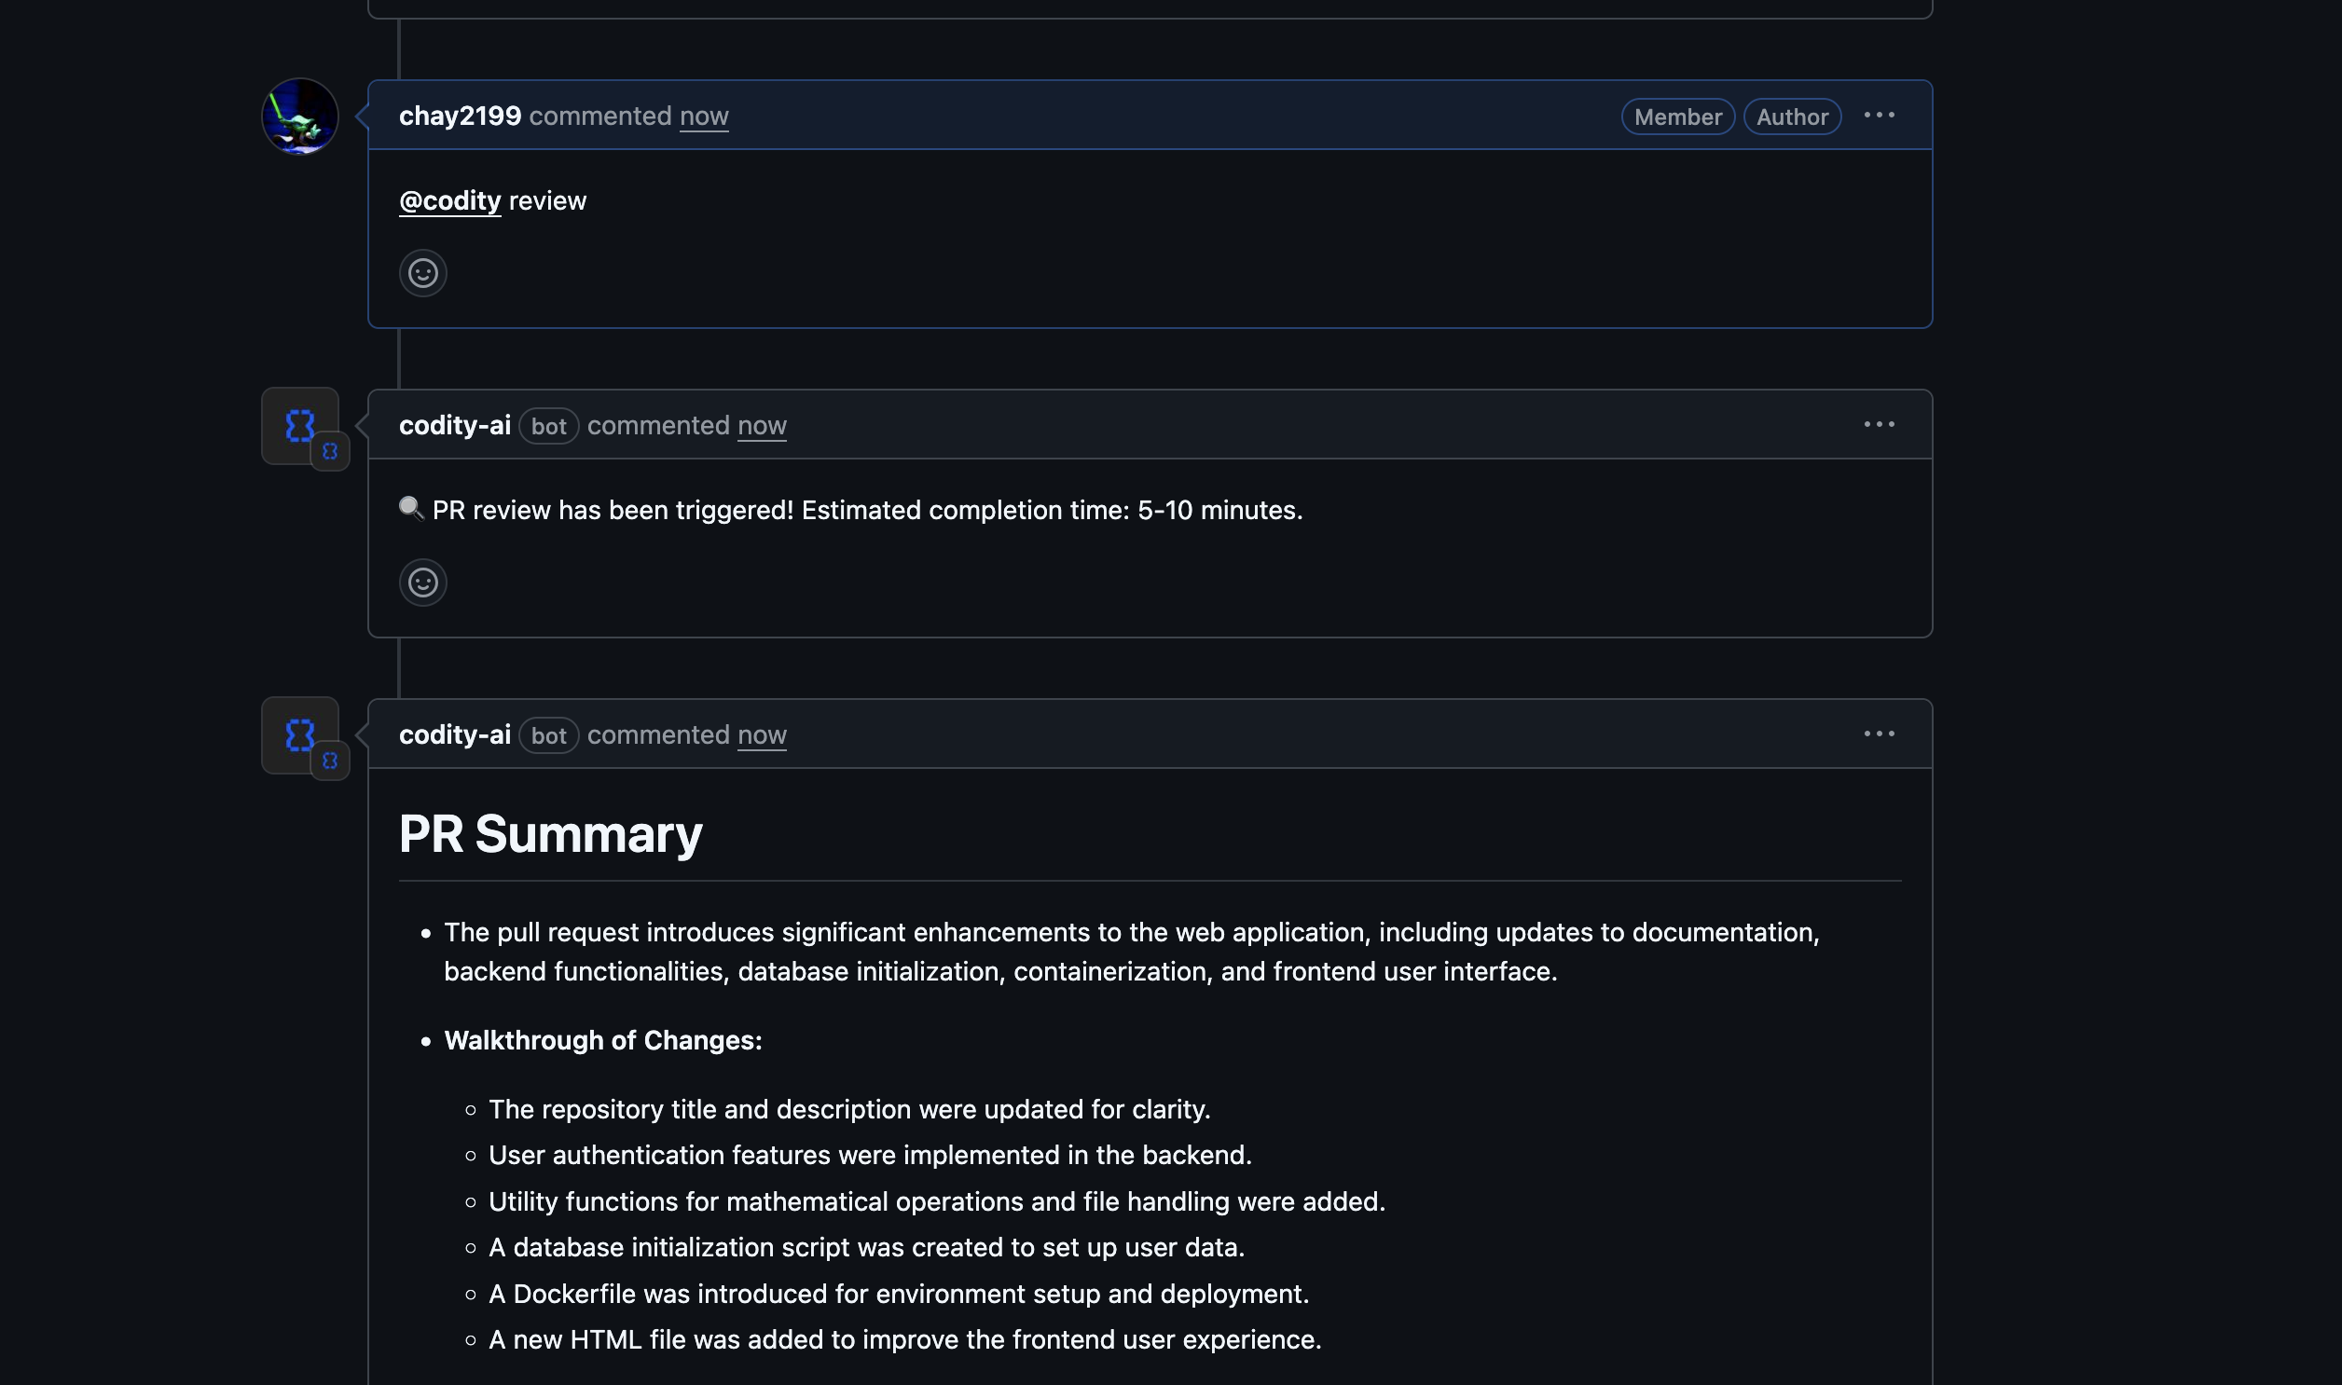This screenshot has height=1385, width=2342.
Task: Click the now timestamp on chay2199's comment
Action: click(703, 116)
